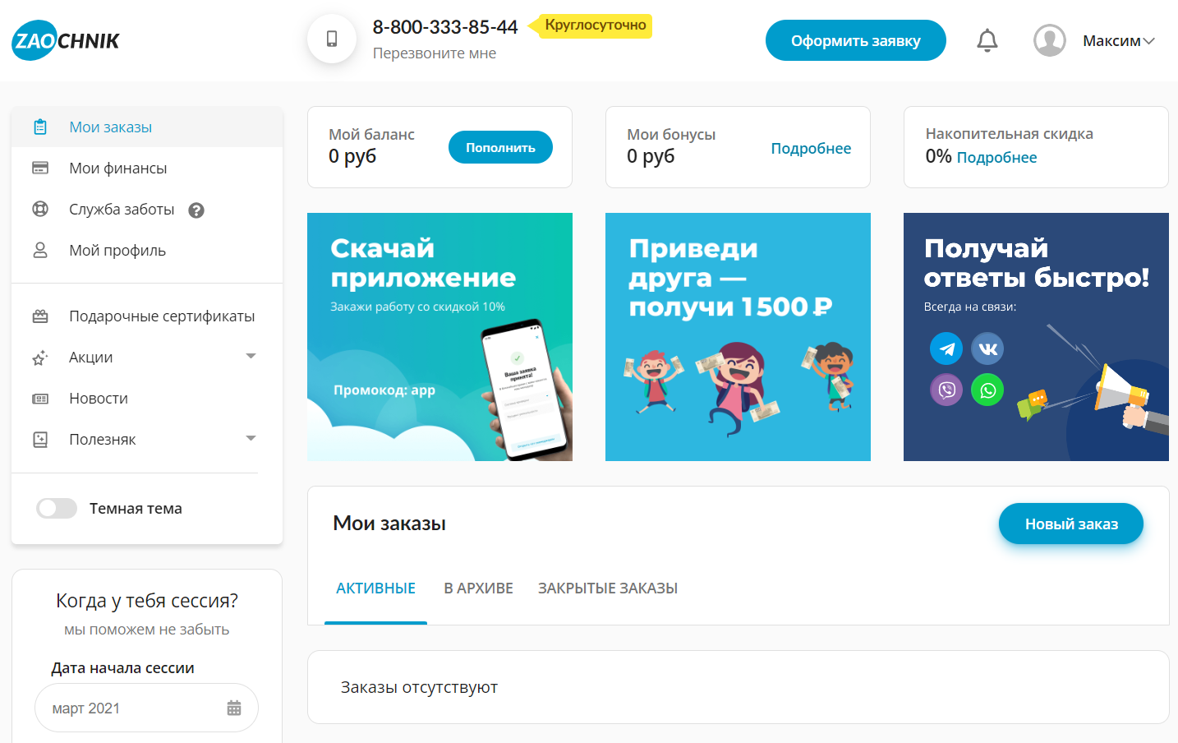1178x743 pixels.
Task: Open Подробнее link for Мои бонусы
Action: [810, 149]
